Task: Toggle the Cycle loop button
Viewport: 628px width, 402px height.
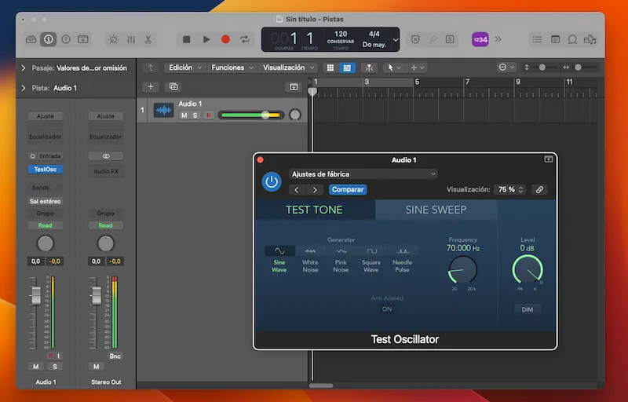Action: tap(245, 39)
